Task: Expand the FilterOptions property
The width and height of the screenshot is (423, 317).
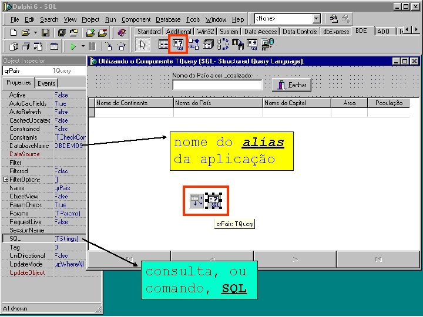Action: 6,179
